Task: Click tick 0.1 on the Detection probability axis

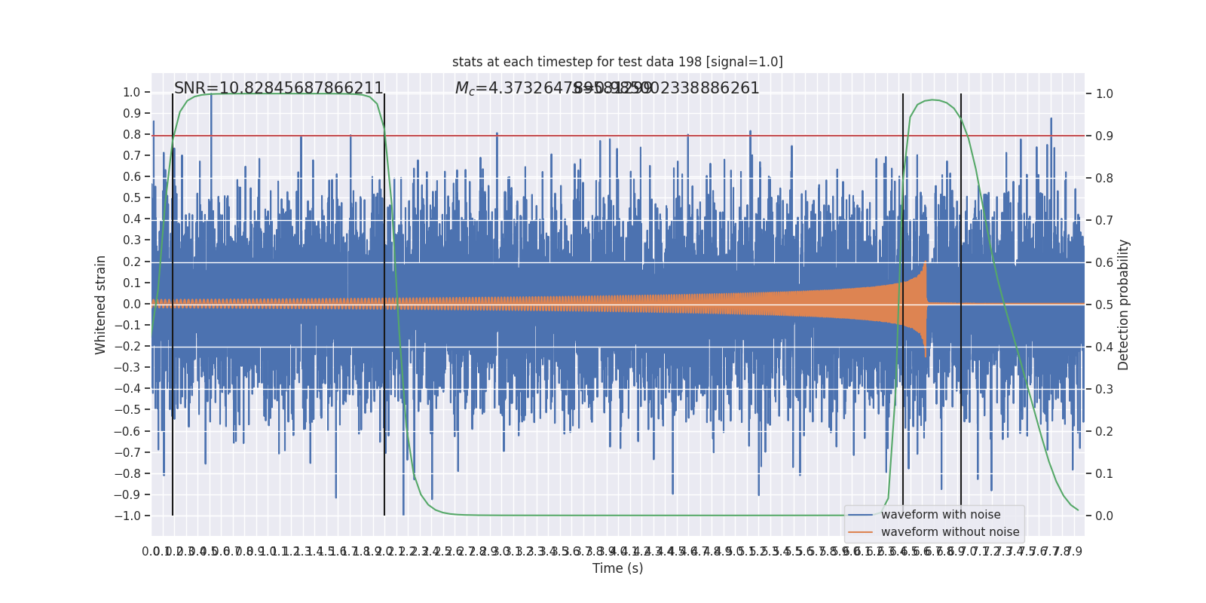Action: coord(1104,474)
